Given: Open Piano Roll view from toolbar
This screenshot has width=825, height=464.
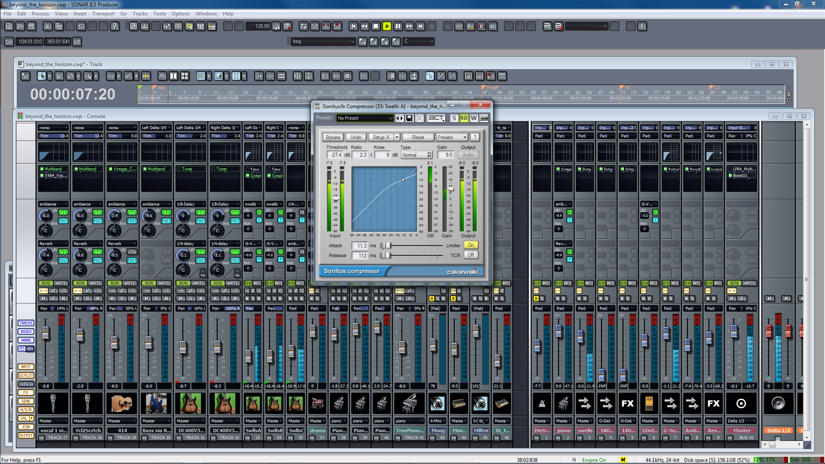Looking at the screenshot, I should point(145,26).
